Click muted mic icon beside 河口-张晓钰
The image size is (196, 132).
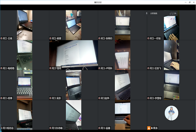tap(99, 38)
